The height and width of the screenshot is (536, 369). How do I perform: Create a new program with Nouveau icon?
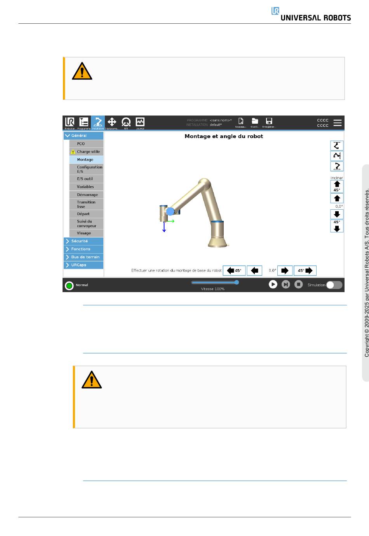click(x=241, y=123)
